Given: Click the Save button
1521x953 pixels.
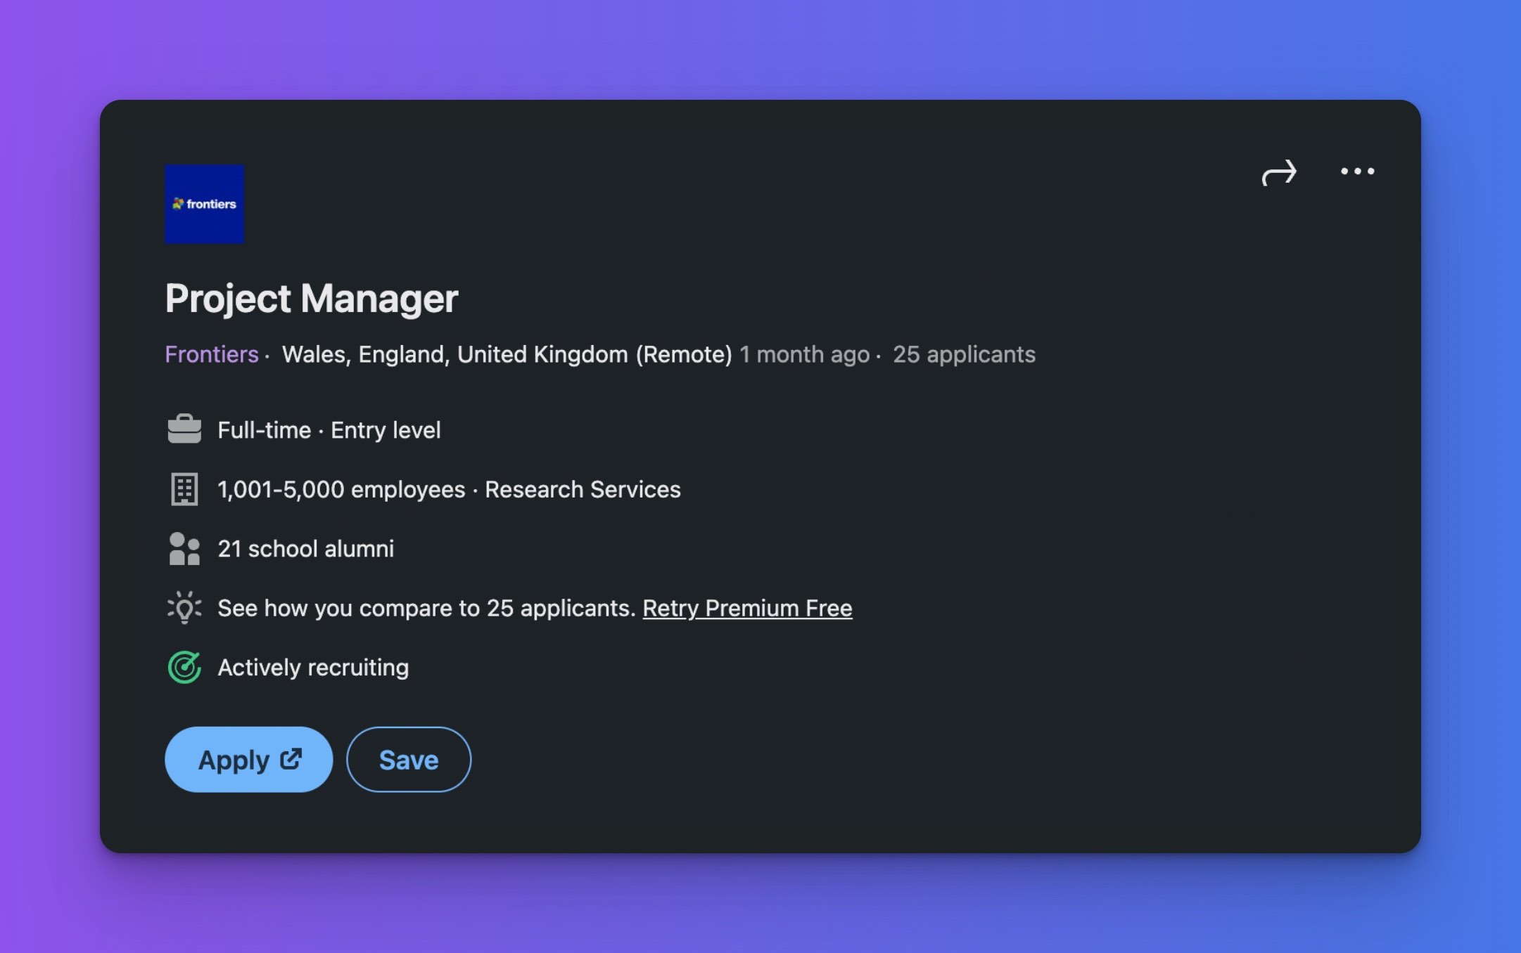Looking at the screenshot, I should click(409, 759).
